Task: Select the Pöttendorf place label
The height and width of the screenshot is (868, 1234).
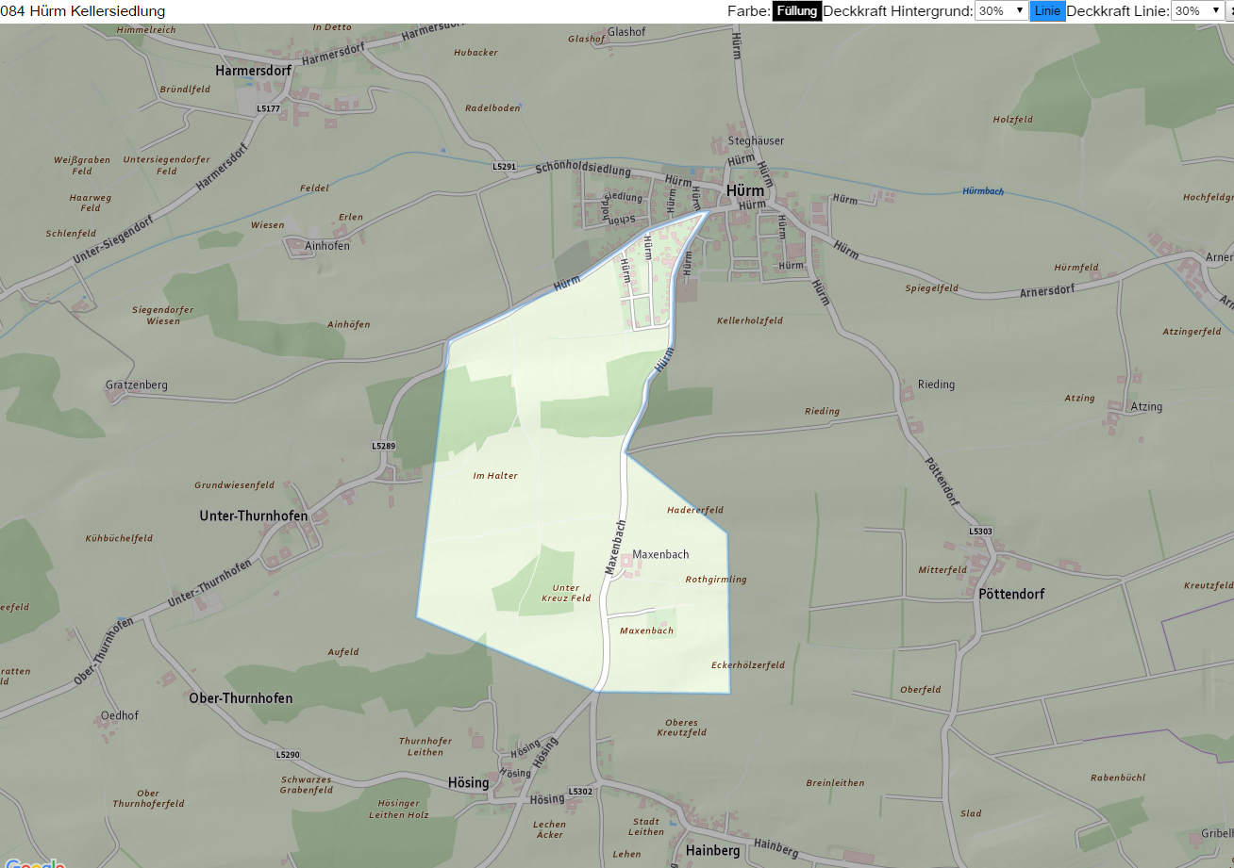Action: (x=1011, y=595)
